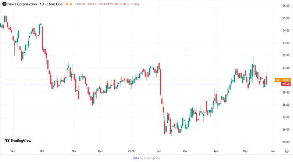
Task: Click the Jun time axis label
Action: 273,151
